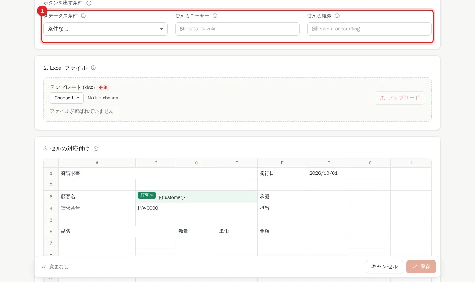Select cell containing INV-0000
Image resolution: width=475 pixels, height=282 pixels.
click(x=197, y=208)
